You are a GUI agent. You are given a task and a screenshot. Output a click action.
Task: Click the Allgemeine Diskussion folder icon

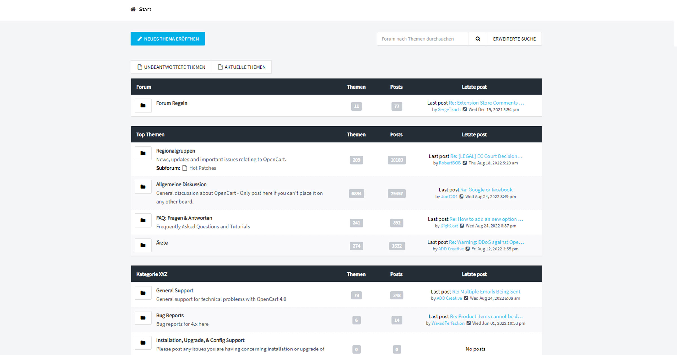[143, 187]
